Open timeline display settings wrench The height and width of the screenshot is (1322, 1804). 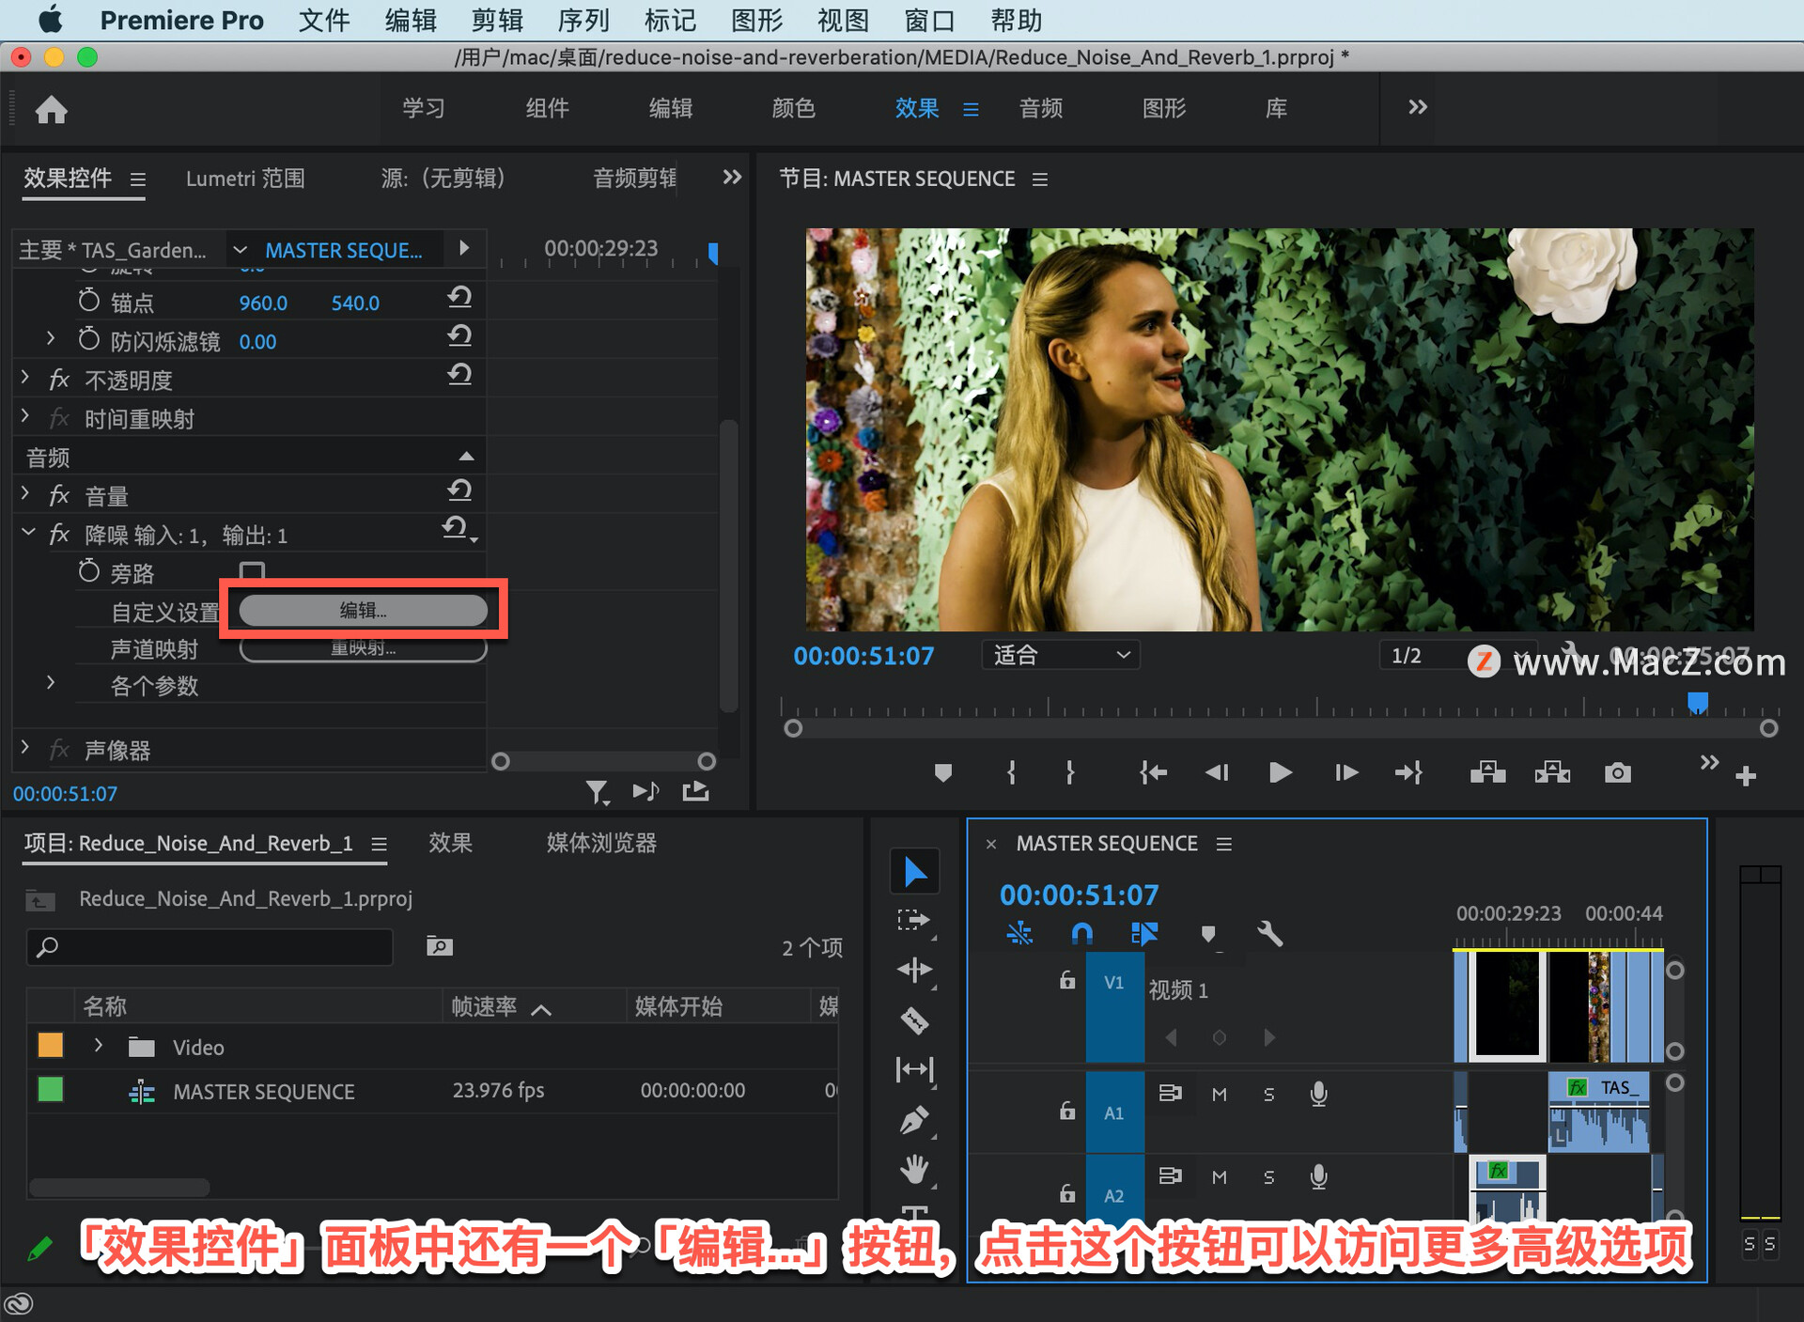(x=1269, y=933)
